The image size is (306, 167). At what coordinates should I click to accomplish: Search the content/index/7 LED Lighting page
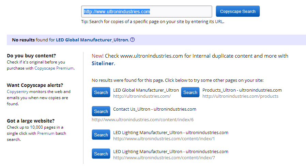coord(101,153)
